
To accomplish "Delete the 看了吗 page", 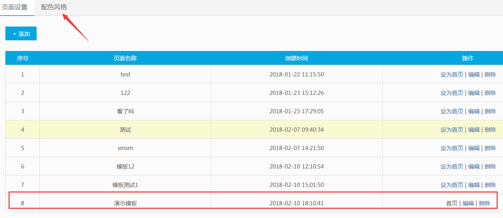I will [x=490, y=111].
